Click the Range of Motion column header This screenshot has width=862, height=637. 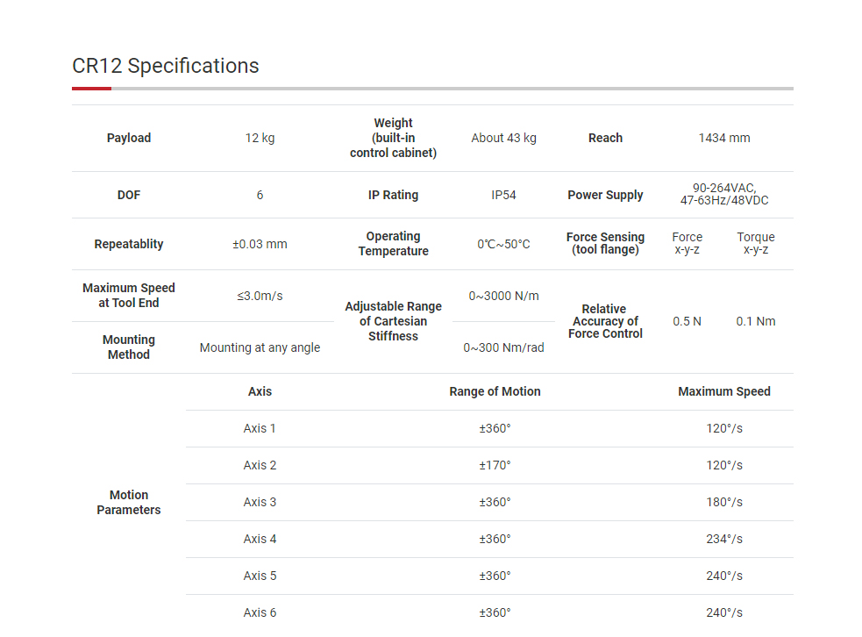coord(495,391)
